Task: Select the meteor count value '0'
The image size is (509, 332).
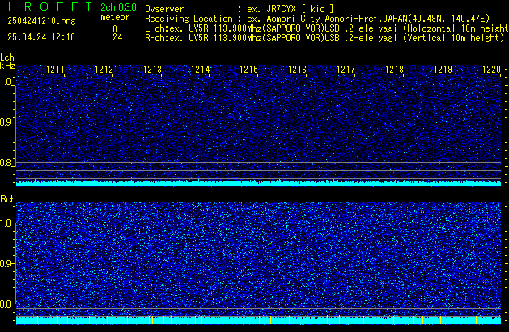Action: pos(115,29)
